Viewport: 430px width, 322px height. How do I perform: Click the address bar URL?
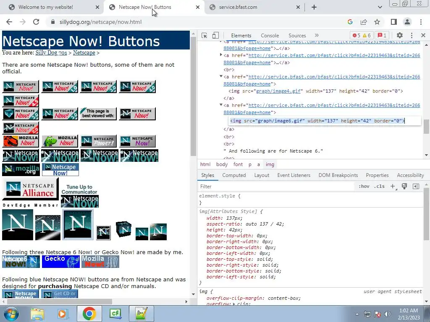click(x=100, y=22)
